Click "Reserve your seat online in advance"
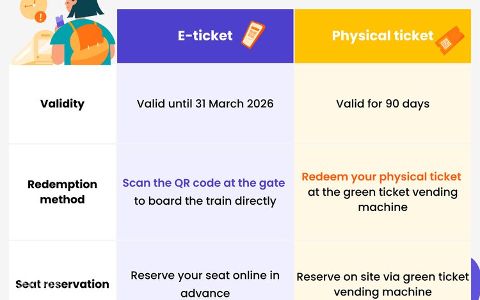Viewport: 480px width, 300px height. [x=205, y=284]
